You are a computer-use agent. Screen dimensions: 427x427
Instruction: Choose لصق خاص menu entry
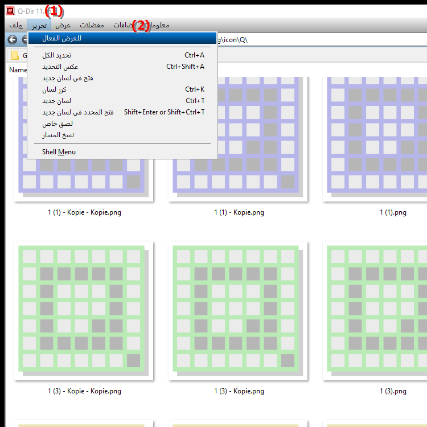122,124
